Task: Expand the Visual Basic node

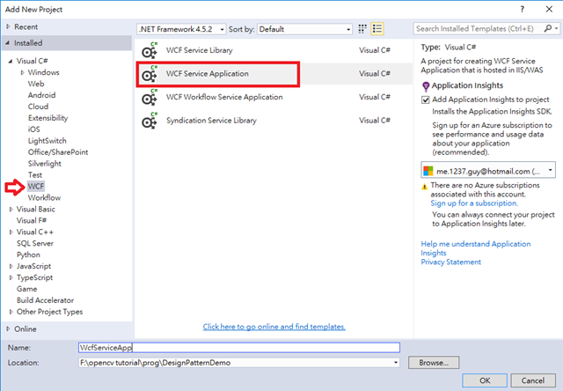Action: click(11, 210)
